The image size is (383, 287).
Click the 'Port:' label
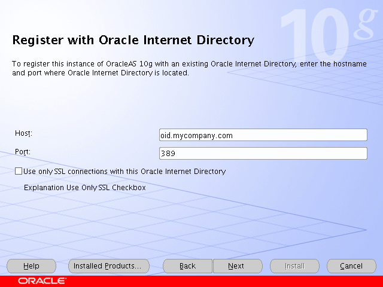(x=23, y=152)
